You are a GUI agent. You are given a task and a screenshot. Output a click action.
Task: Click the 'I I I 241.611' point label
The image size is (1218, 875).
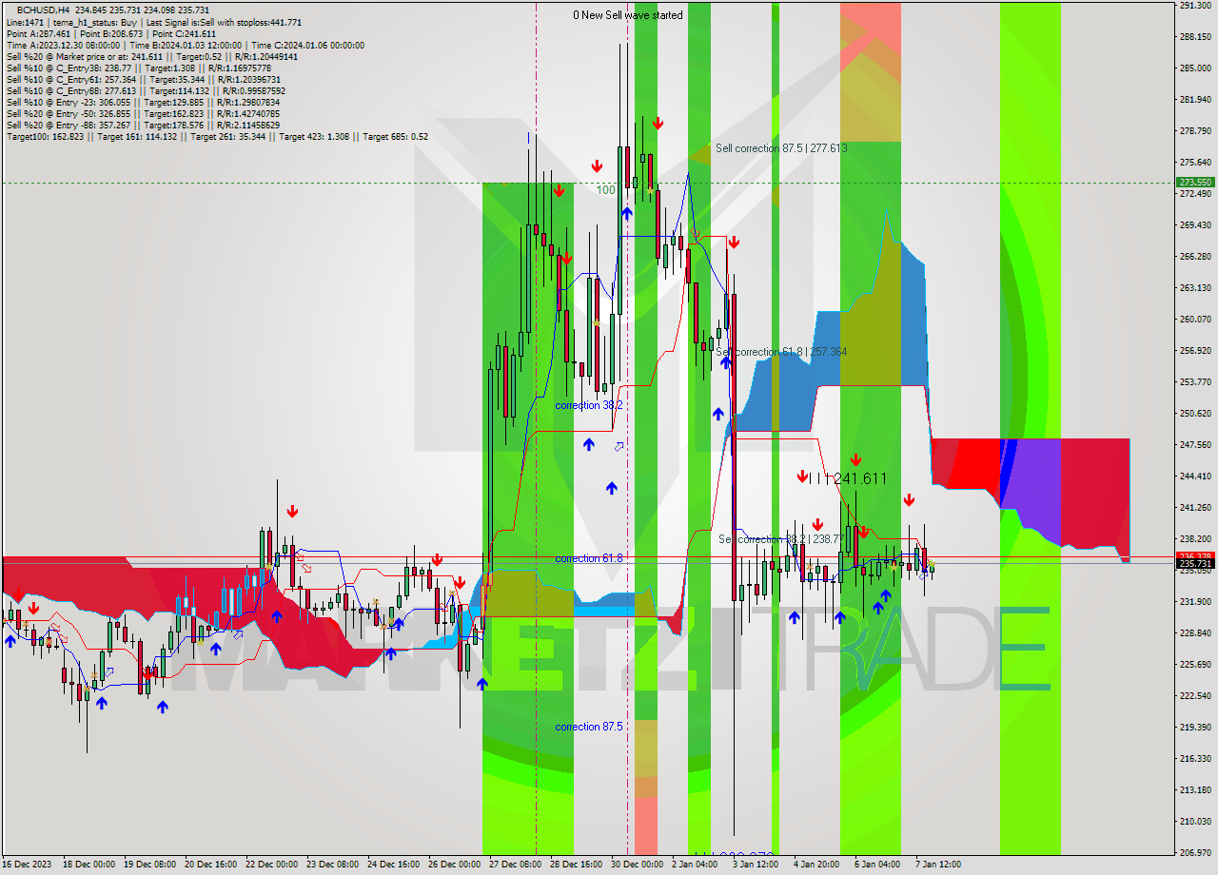(847, 478)
